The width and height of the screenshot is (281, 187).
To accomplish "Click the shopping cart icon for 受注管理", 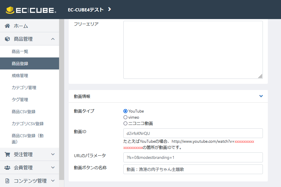I will [7, 154].
